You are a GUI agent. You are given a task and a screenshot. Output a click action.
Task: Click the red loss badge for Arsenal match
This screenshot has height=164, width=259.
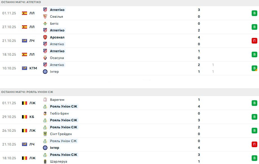[254, 41]
